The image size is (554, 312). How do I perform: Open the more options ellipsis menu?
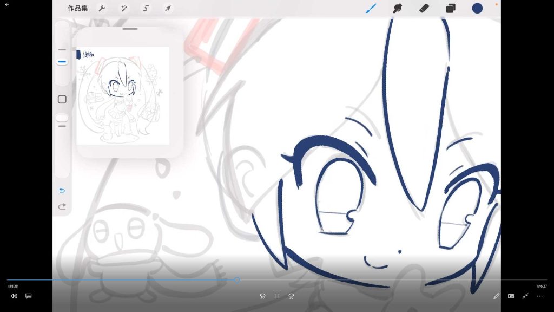click(540, 296)
